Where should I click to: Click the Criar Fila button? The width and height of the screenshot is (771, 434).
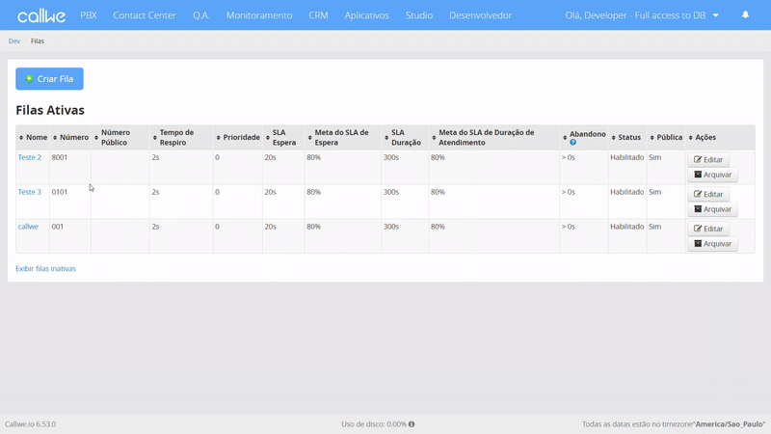tap(50, 79)
